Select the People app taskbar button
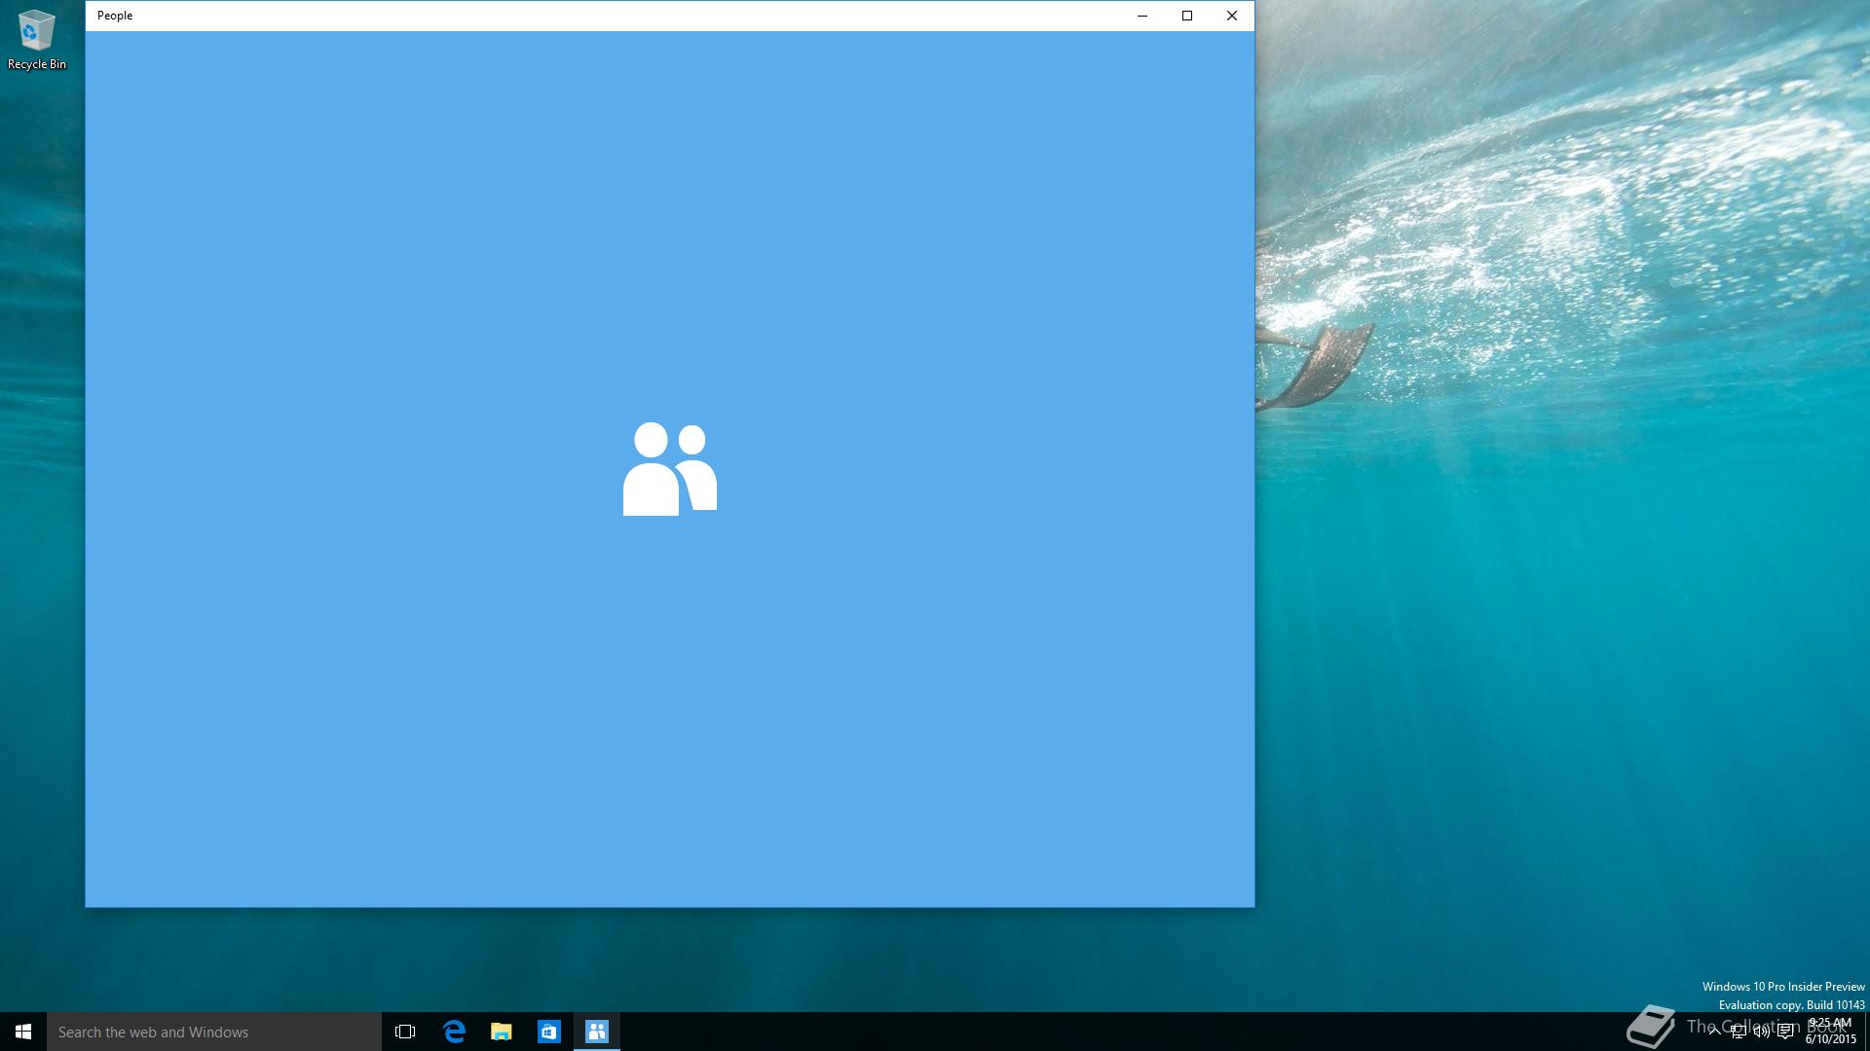This screenshot has width=1870, height=1051. click(x=597, y=1032)
